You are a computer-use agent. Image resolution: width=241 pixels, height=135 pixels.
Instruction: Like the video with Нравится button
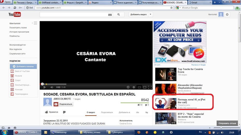tap(52, 112)
